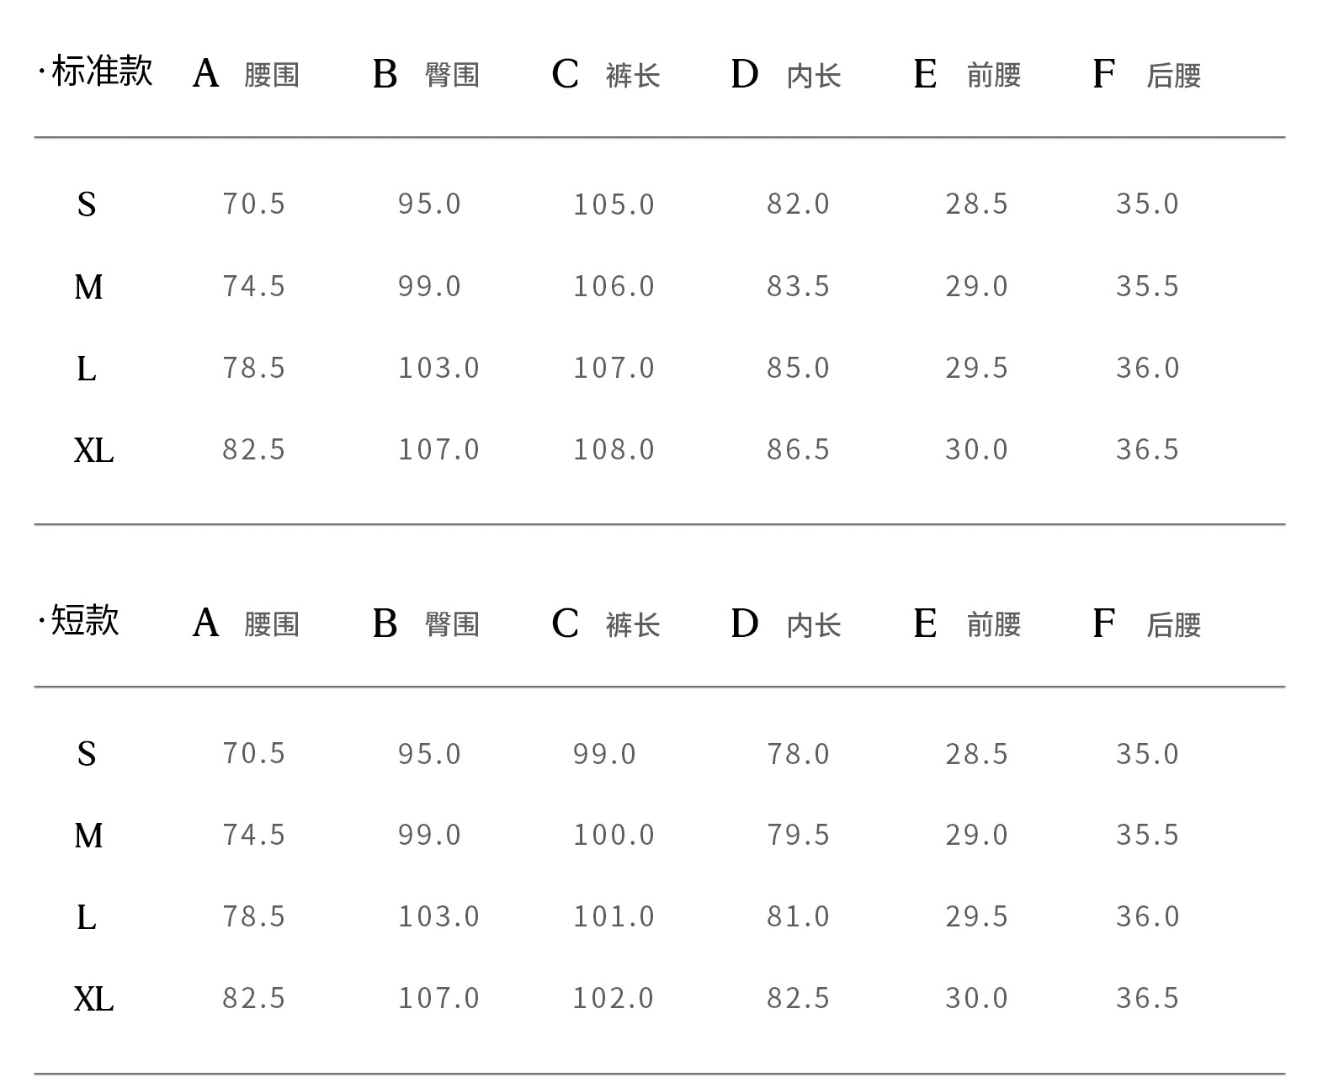Click the 83.5 内长 value for size M
Image resolution: width=1323 pixels, height=1088 pixels.
pos(798,286)
